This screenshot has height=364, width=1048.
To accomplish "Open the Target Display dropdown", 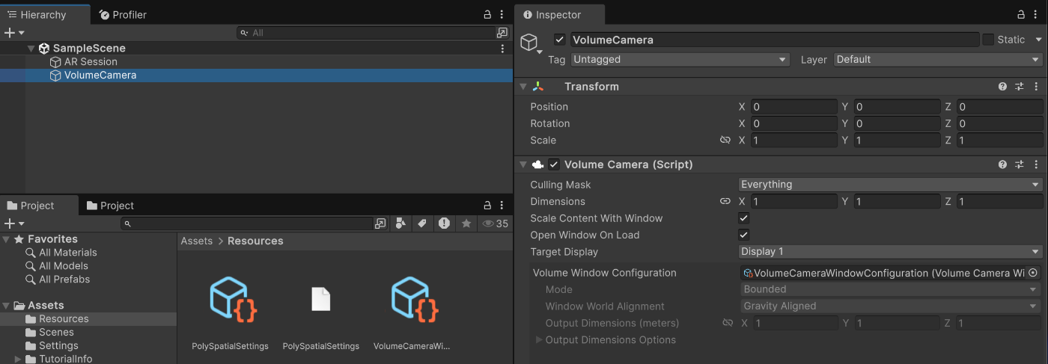I will (891, 252).
